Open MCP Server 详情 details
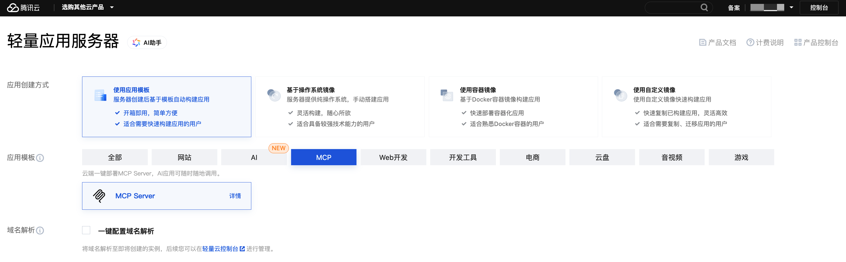 pyautogui.click(x=235, y=196)
